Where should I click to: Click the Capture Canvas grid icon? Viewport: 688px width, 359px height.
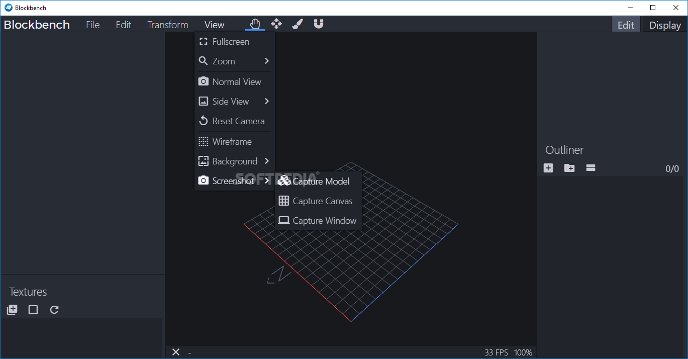[x=284, y=201]
